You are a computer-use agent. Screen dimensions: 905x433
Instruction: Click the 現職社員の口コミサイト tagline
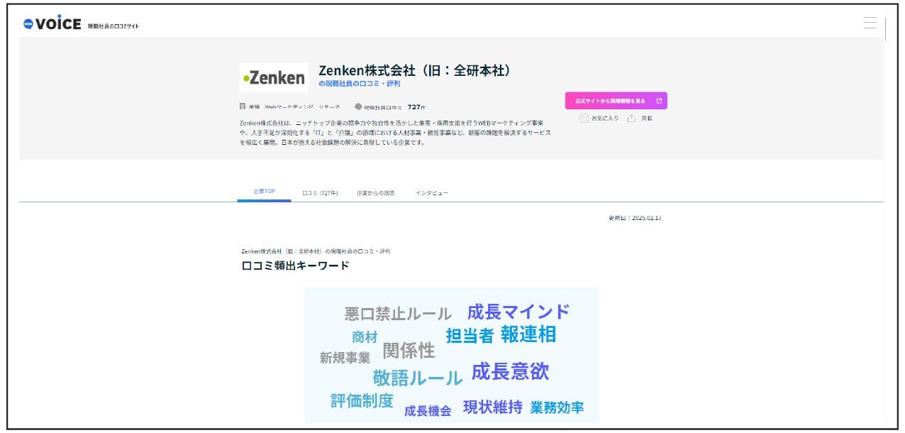click(113, 26)
